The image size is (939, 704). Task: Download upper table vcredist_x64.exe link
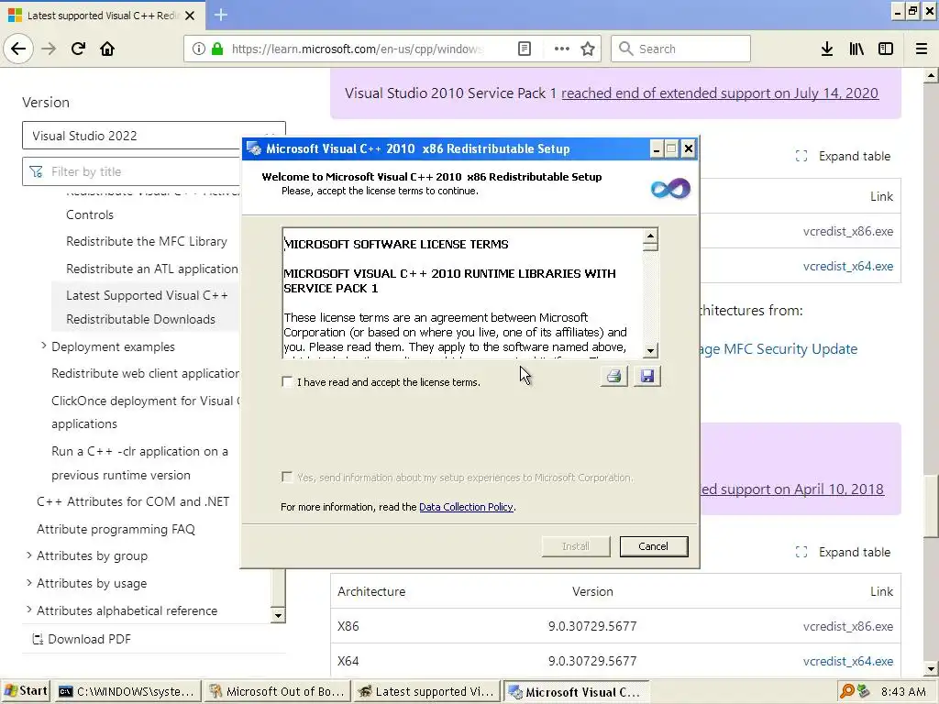click(x=848, y=266)
